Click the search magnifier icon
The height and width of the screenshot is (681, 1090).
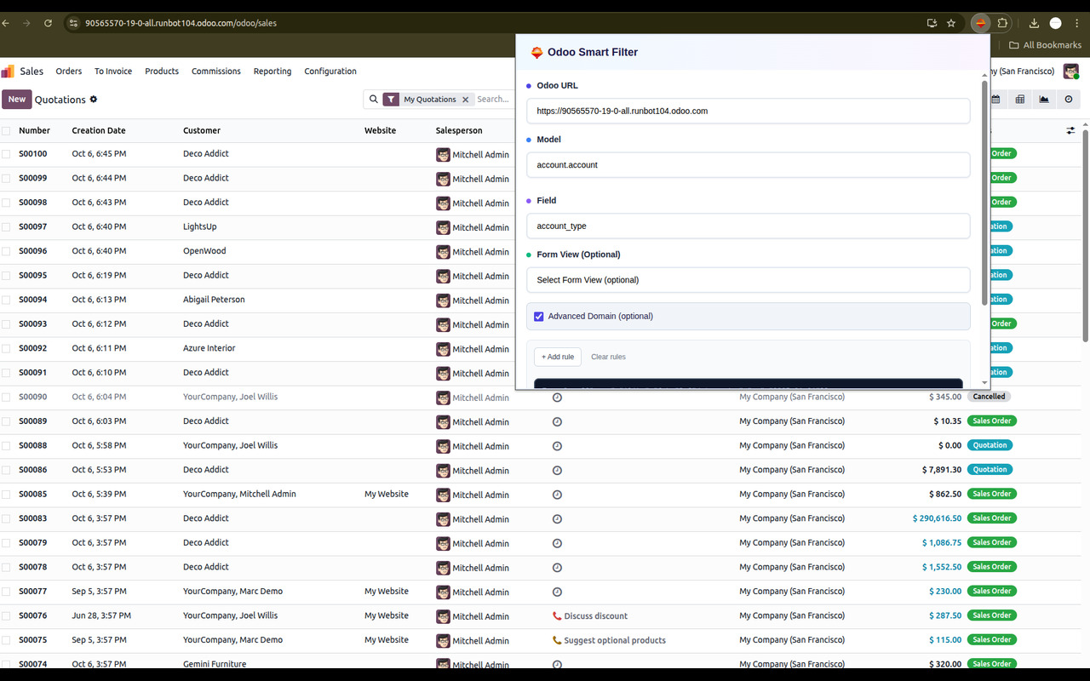[373, 100]
